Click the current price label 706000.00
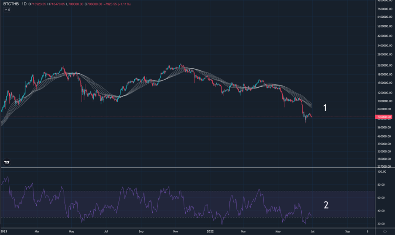The height and width of the screenshot is (235, 395). [384, 117]
